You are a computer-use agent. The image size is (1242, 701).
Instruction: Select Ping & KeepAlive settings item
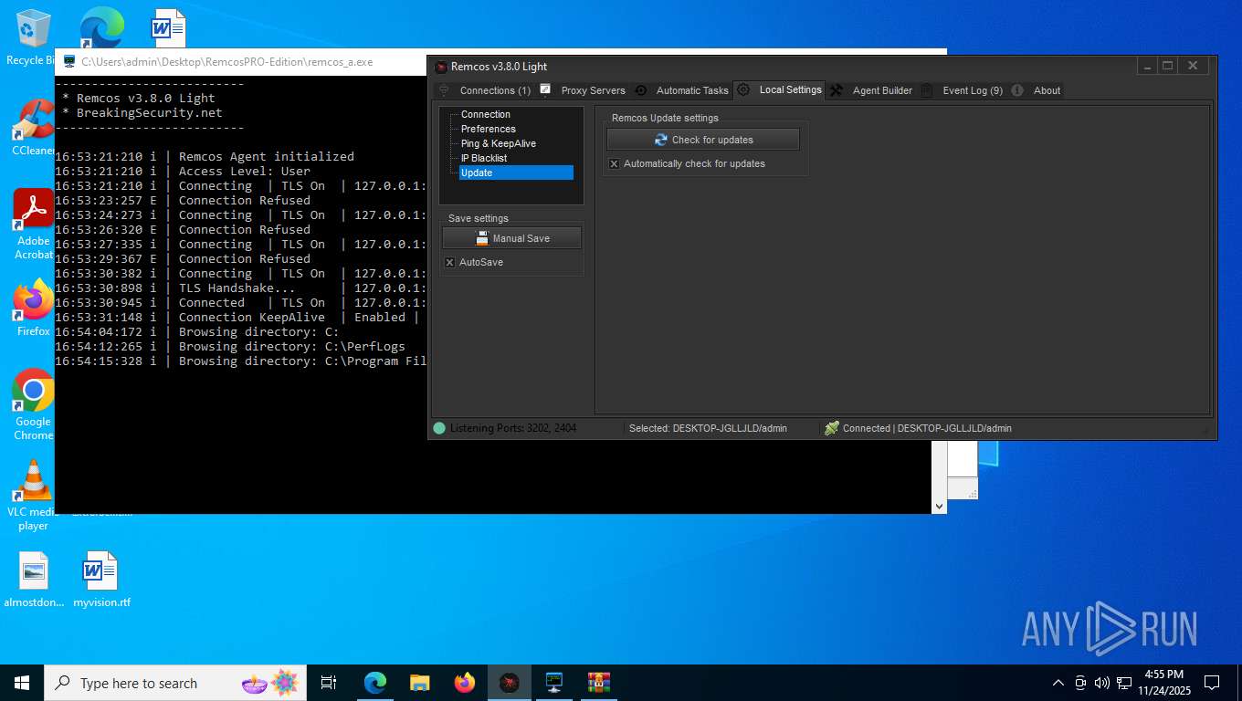499,143
